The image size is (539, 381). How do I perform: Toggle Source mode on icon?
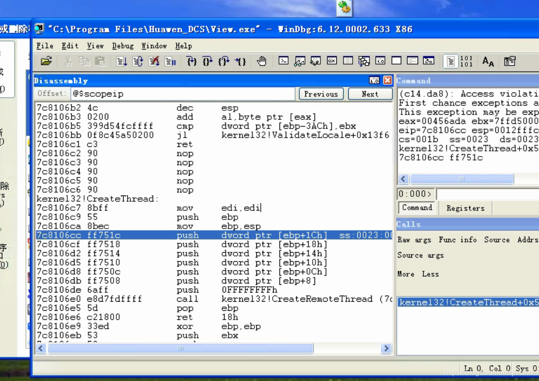tap(450, 61)
